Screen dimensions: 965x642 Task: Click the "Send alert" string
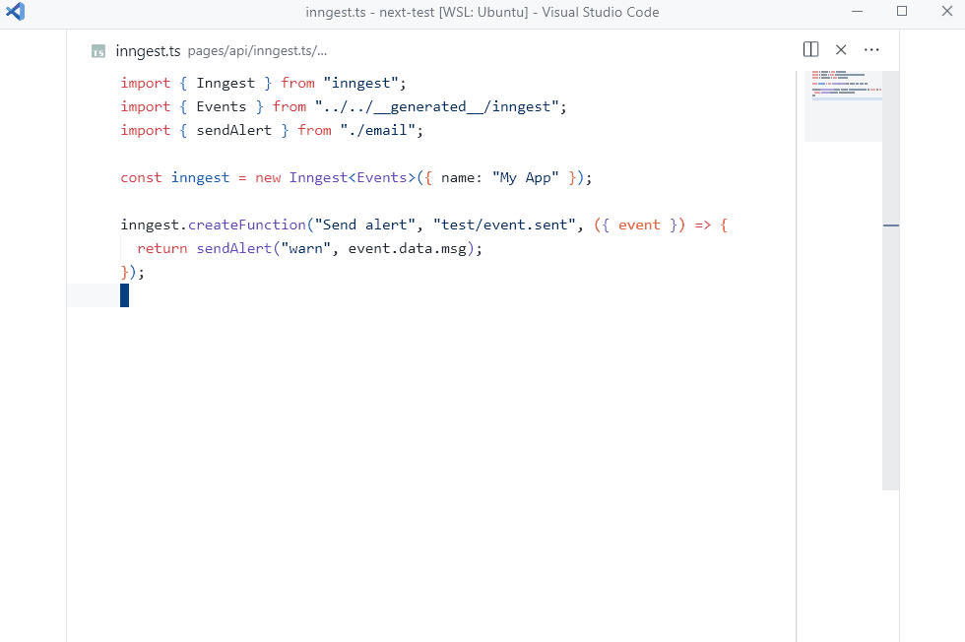[365, 225]
